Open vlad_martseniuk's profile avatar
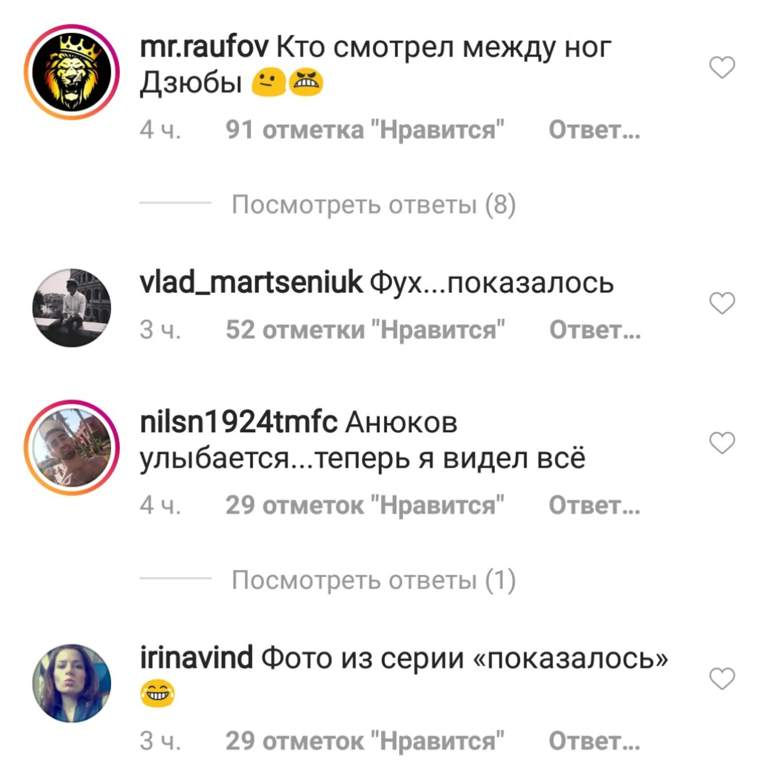 72,308
